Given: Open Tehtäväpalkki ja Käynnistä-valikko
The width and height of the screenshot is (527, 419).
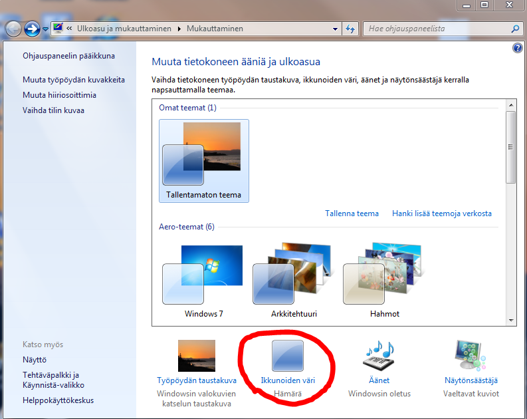Looking at the screenshot, I should tap(53, 380).
